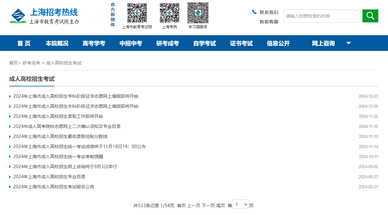
Task: Click the green search magnifier icon
Action: pyautogui.click(x=370, y=16)
